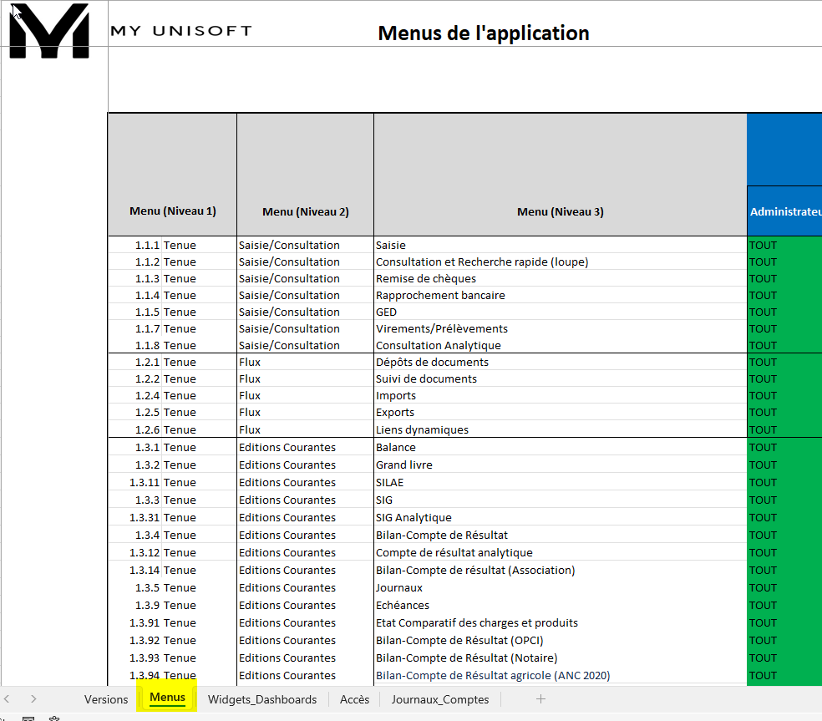Select the "Echéances" cell
Viewport: 822px width, 721px height.
tap(561, 606)
